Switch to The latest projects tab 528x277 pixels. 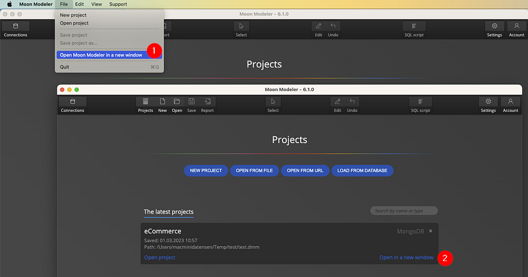coord(169,212)
